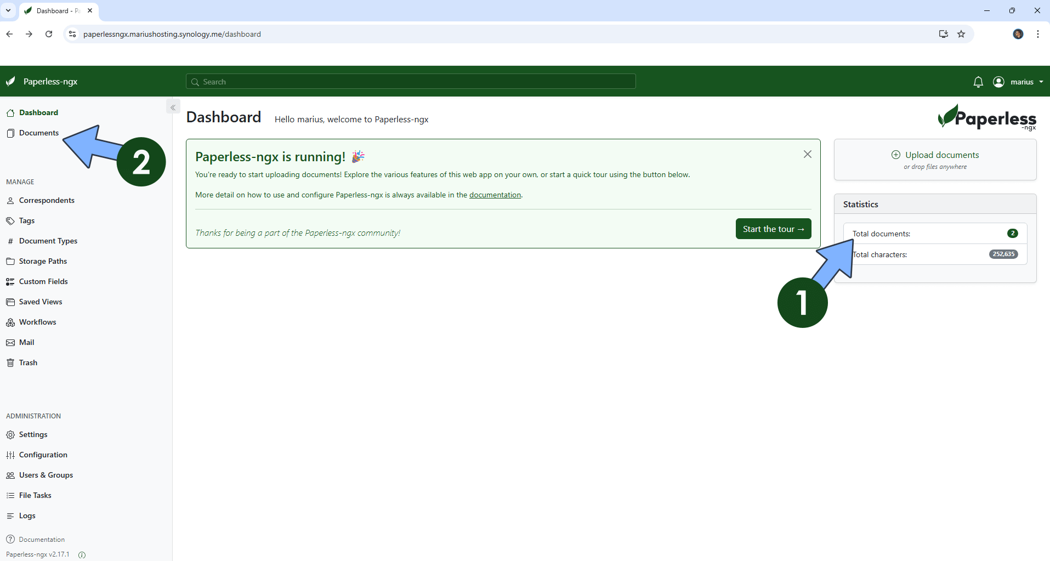Image resolution: width=1050 pixels, height=561 pixels.
Task: Reload the page in the browser
Action: tap(49, 34)
